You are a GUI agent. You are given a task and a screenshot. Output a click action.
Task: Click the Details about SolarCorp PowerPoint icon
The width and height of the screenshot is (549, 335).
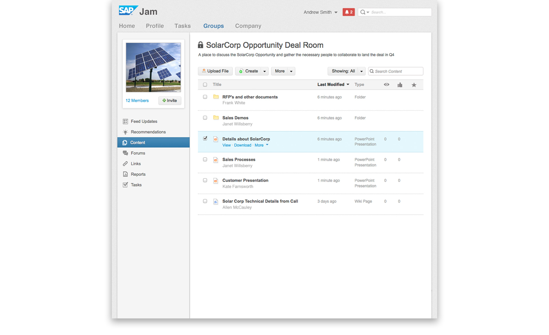coord(216,139)
